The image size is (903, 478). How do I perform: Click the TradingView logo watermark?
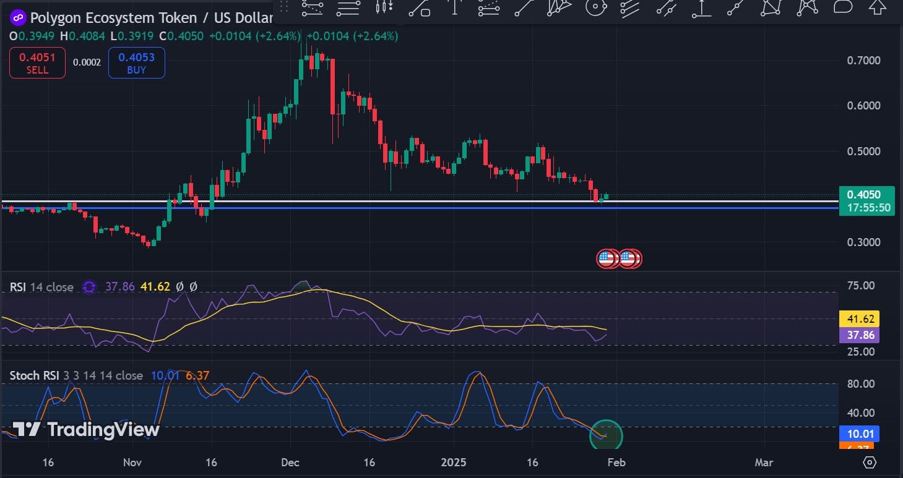coord(86,429)
